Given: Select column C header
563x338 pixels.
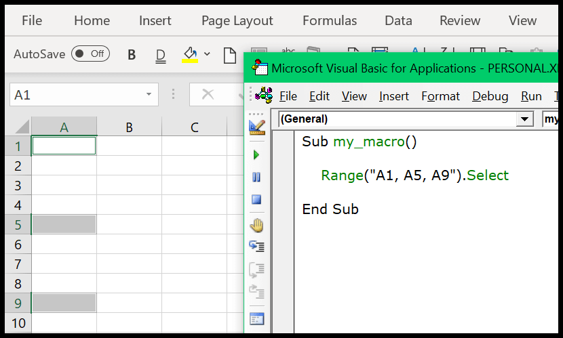Looking at the screenshot, I should (194, 127).
